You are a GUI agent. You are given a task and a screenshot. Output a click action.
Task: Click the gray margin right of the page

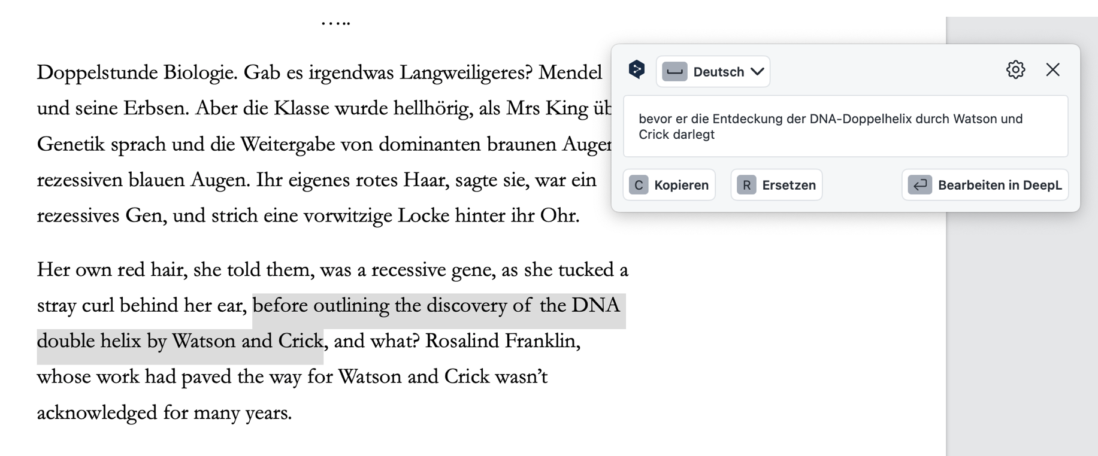coord(1021,329)
